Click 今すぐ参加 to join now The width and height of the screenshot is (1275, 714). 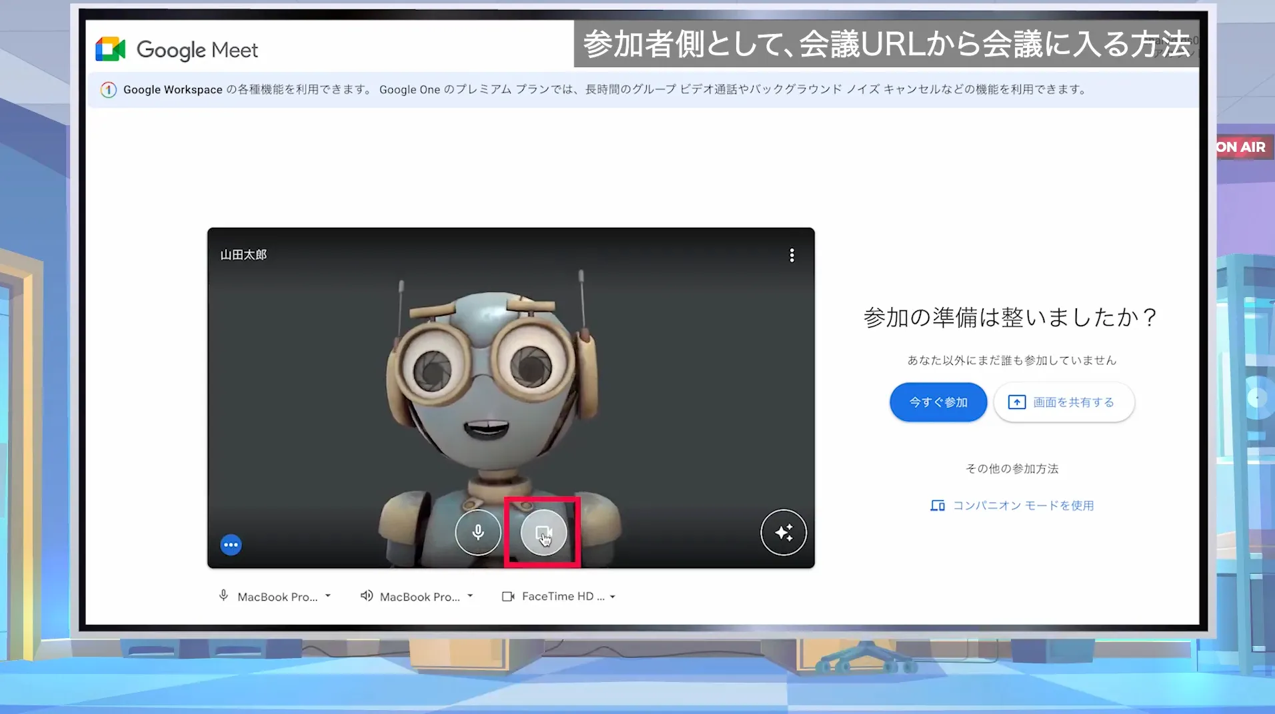[938, 402]
